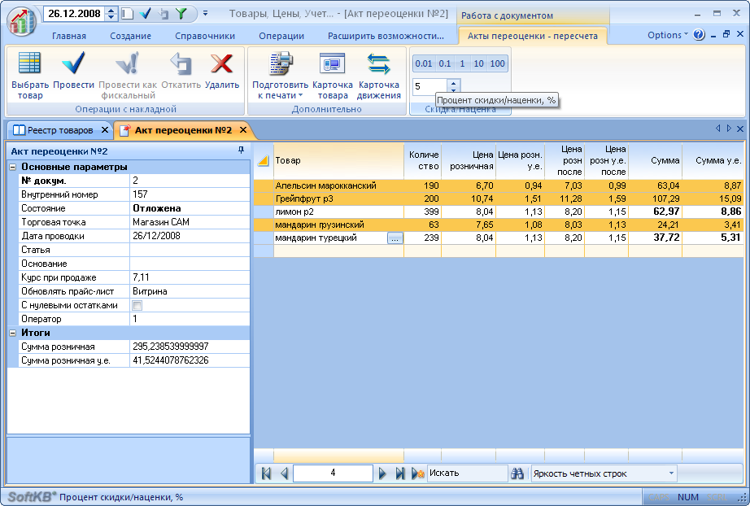Expand the Яркость четных строк dropdown
Screen dimensions: 750x506
pyautogui.click(x=671, y=473)
